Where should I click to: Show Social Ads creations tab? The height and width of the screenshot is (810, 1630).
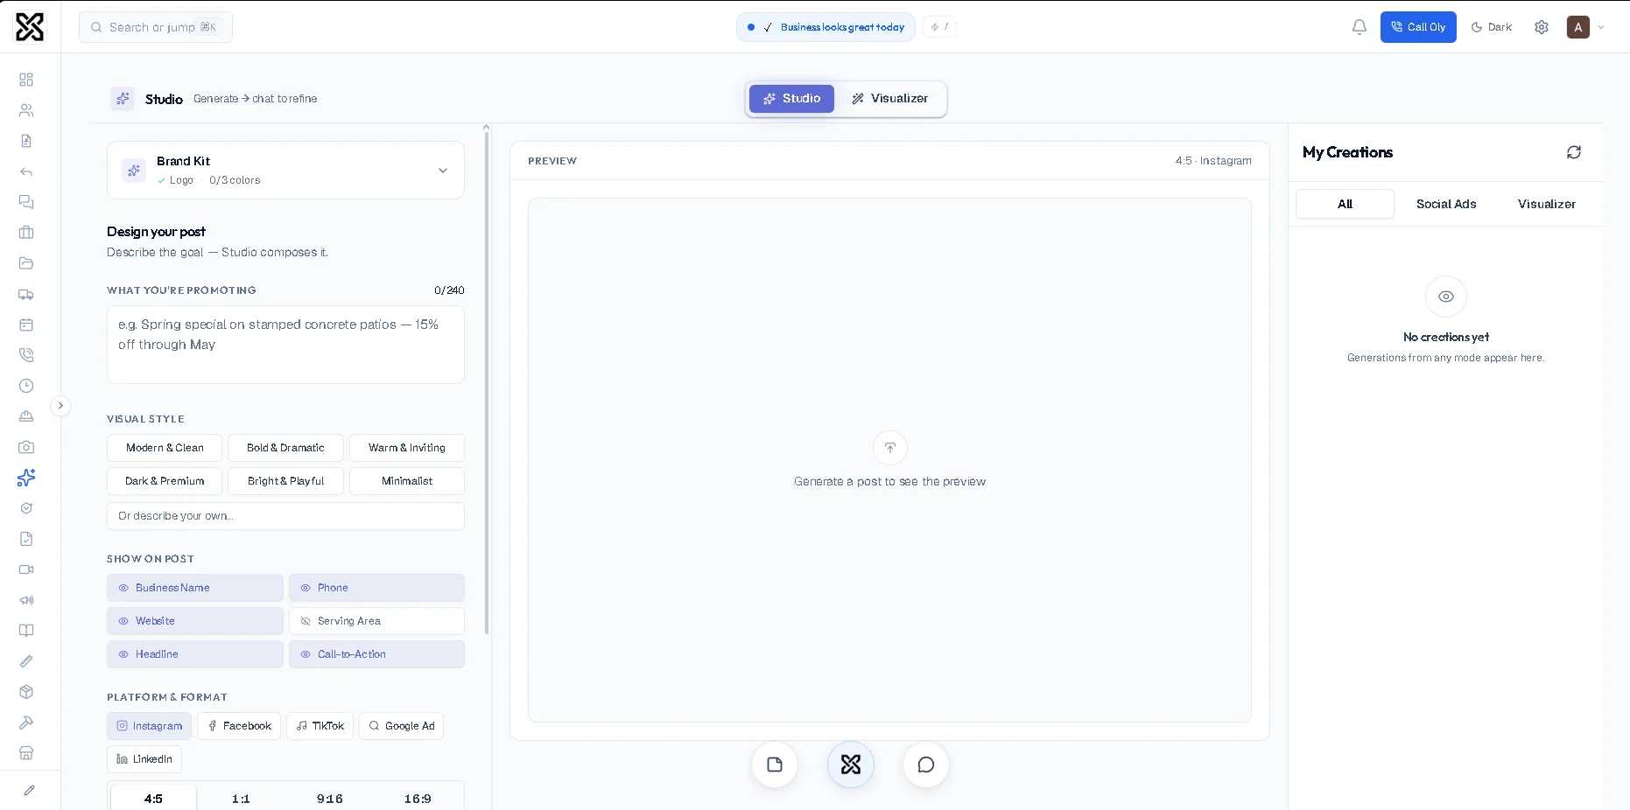pyautogui.click(x=1446, y=204)
